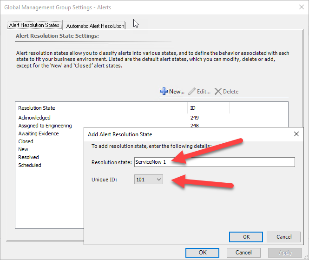Select the Assigned to Engineering row
Viewport: 309px width, 260px height.
45,126
